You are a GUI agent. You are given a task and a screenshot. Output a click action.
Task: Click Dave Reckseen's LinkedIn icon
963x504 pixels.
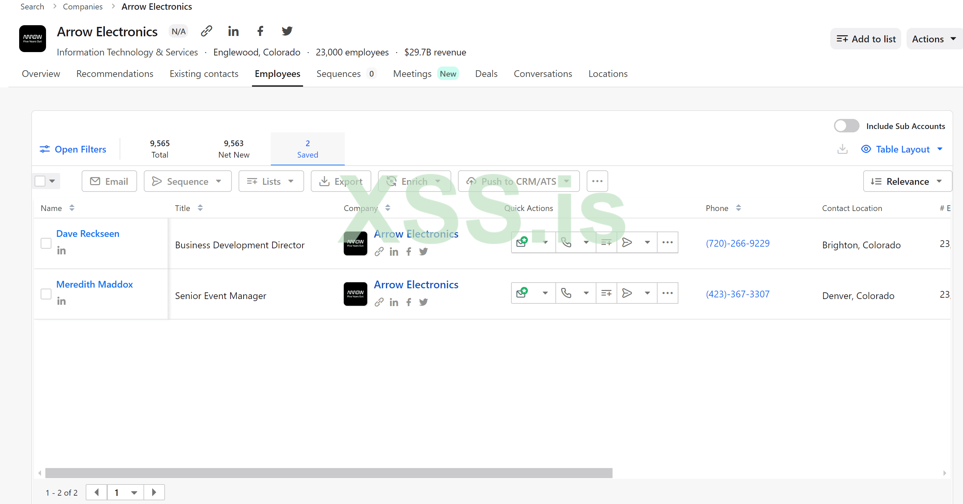tap(61, 251)
